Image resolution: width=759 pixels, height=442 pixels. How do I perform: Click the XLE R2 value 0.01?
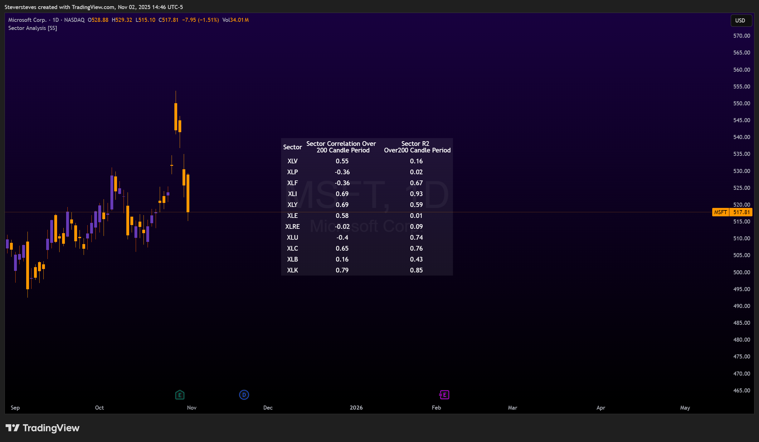click(416, 216)
